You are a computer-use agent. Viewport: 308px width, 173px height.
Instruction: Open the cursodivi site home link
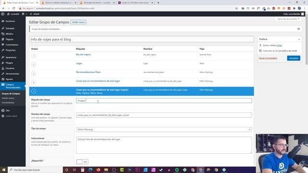coord(13,14)
